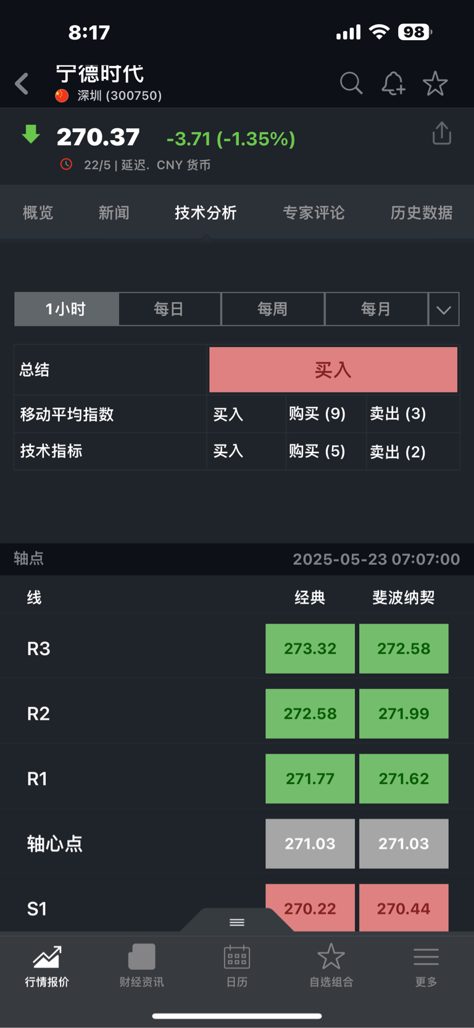474x1028 pixels.
Task: Expand the bottom drawer handle
Action: (x=237, y=922)
